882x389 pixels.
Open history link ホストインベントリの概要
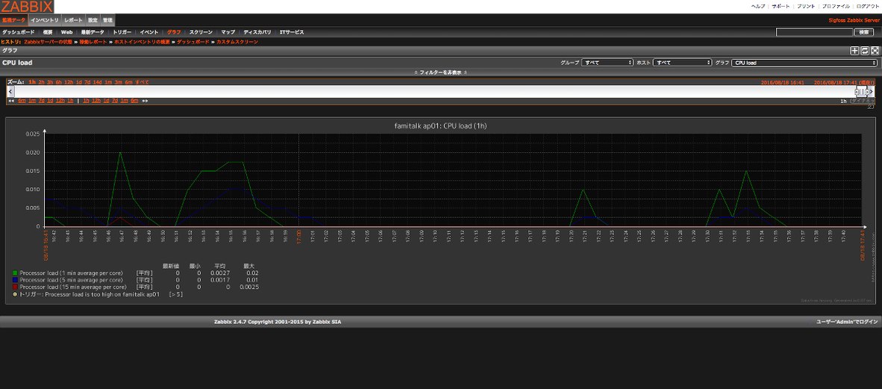point(142,42)
